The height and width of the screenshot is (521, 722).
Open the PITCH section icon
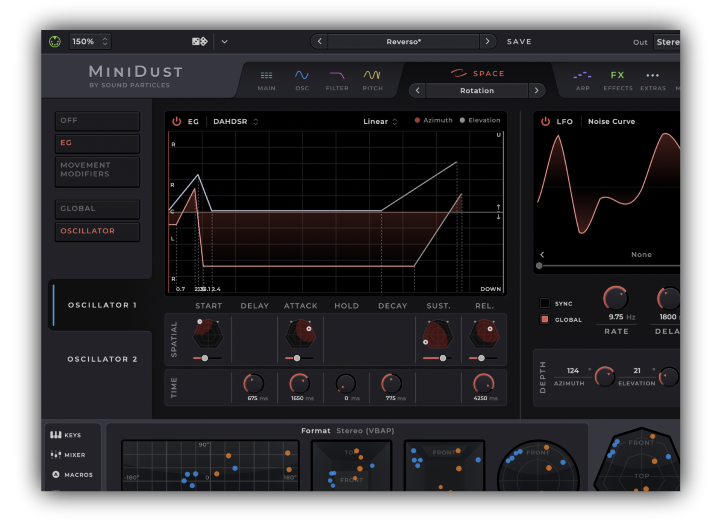tap(372, 80)
